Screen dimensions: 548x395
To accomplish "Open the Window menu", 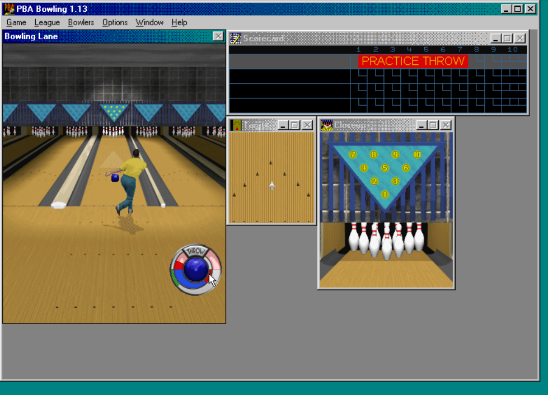I will tap(149, 22).
